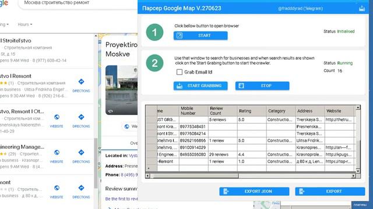This screenshot has width=373, height=209.
Task: Select cell with number 84955056080
Action: [193, 154]
